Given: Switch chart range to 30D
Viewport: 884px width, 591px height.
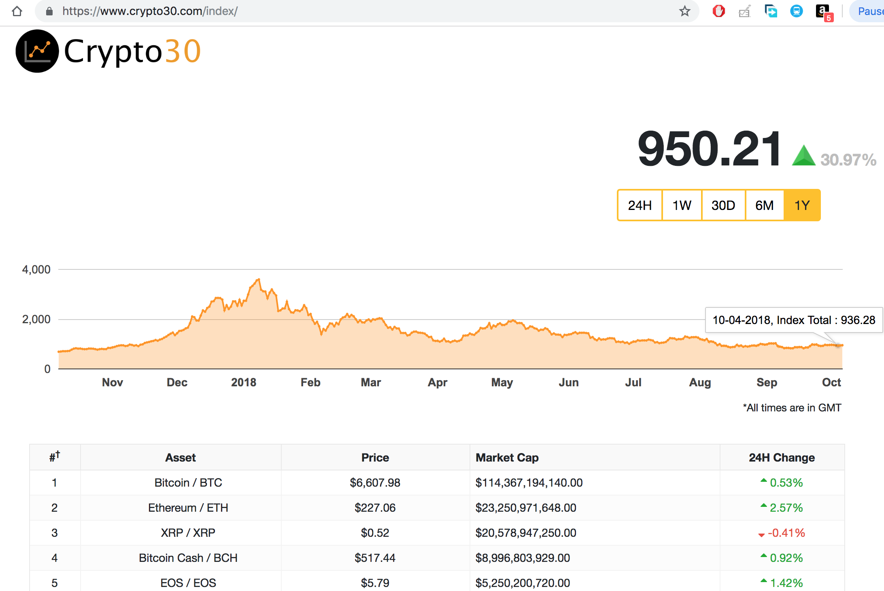Looking at the screenshot, I should coord(723,205).
